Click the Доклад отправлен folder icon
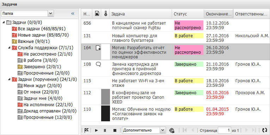 [20, 111]
